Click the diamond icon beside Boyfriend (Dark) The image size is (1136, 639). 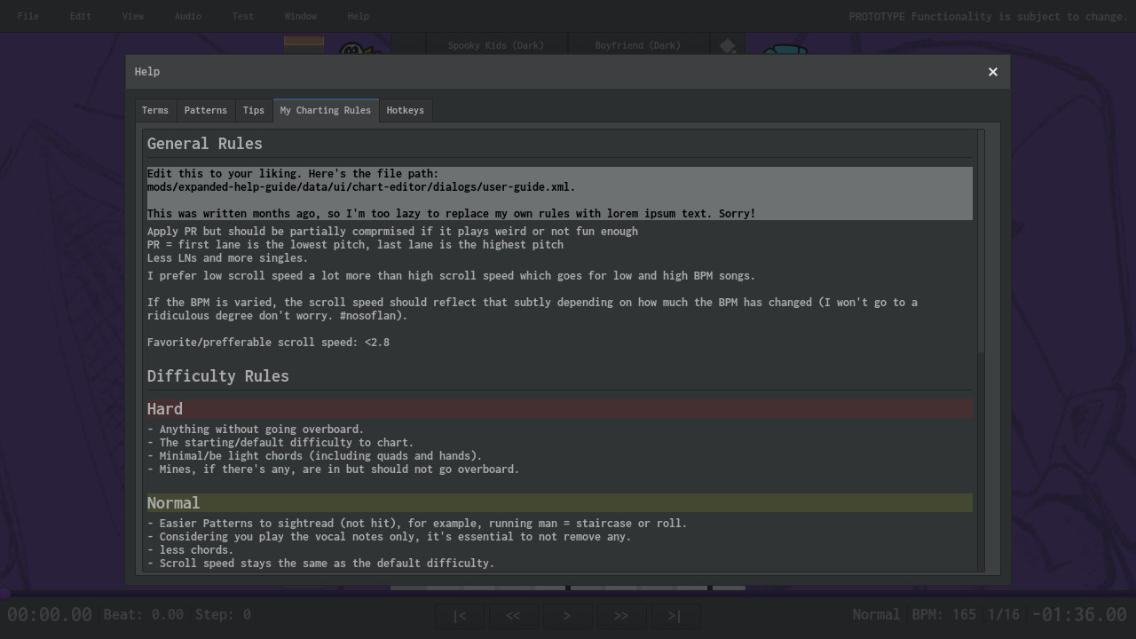[728, 45]
